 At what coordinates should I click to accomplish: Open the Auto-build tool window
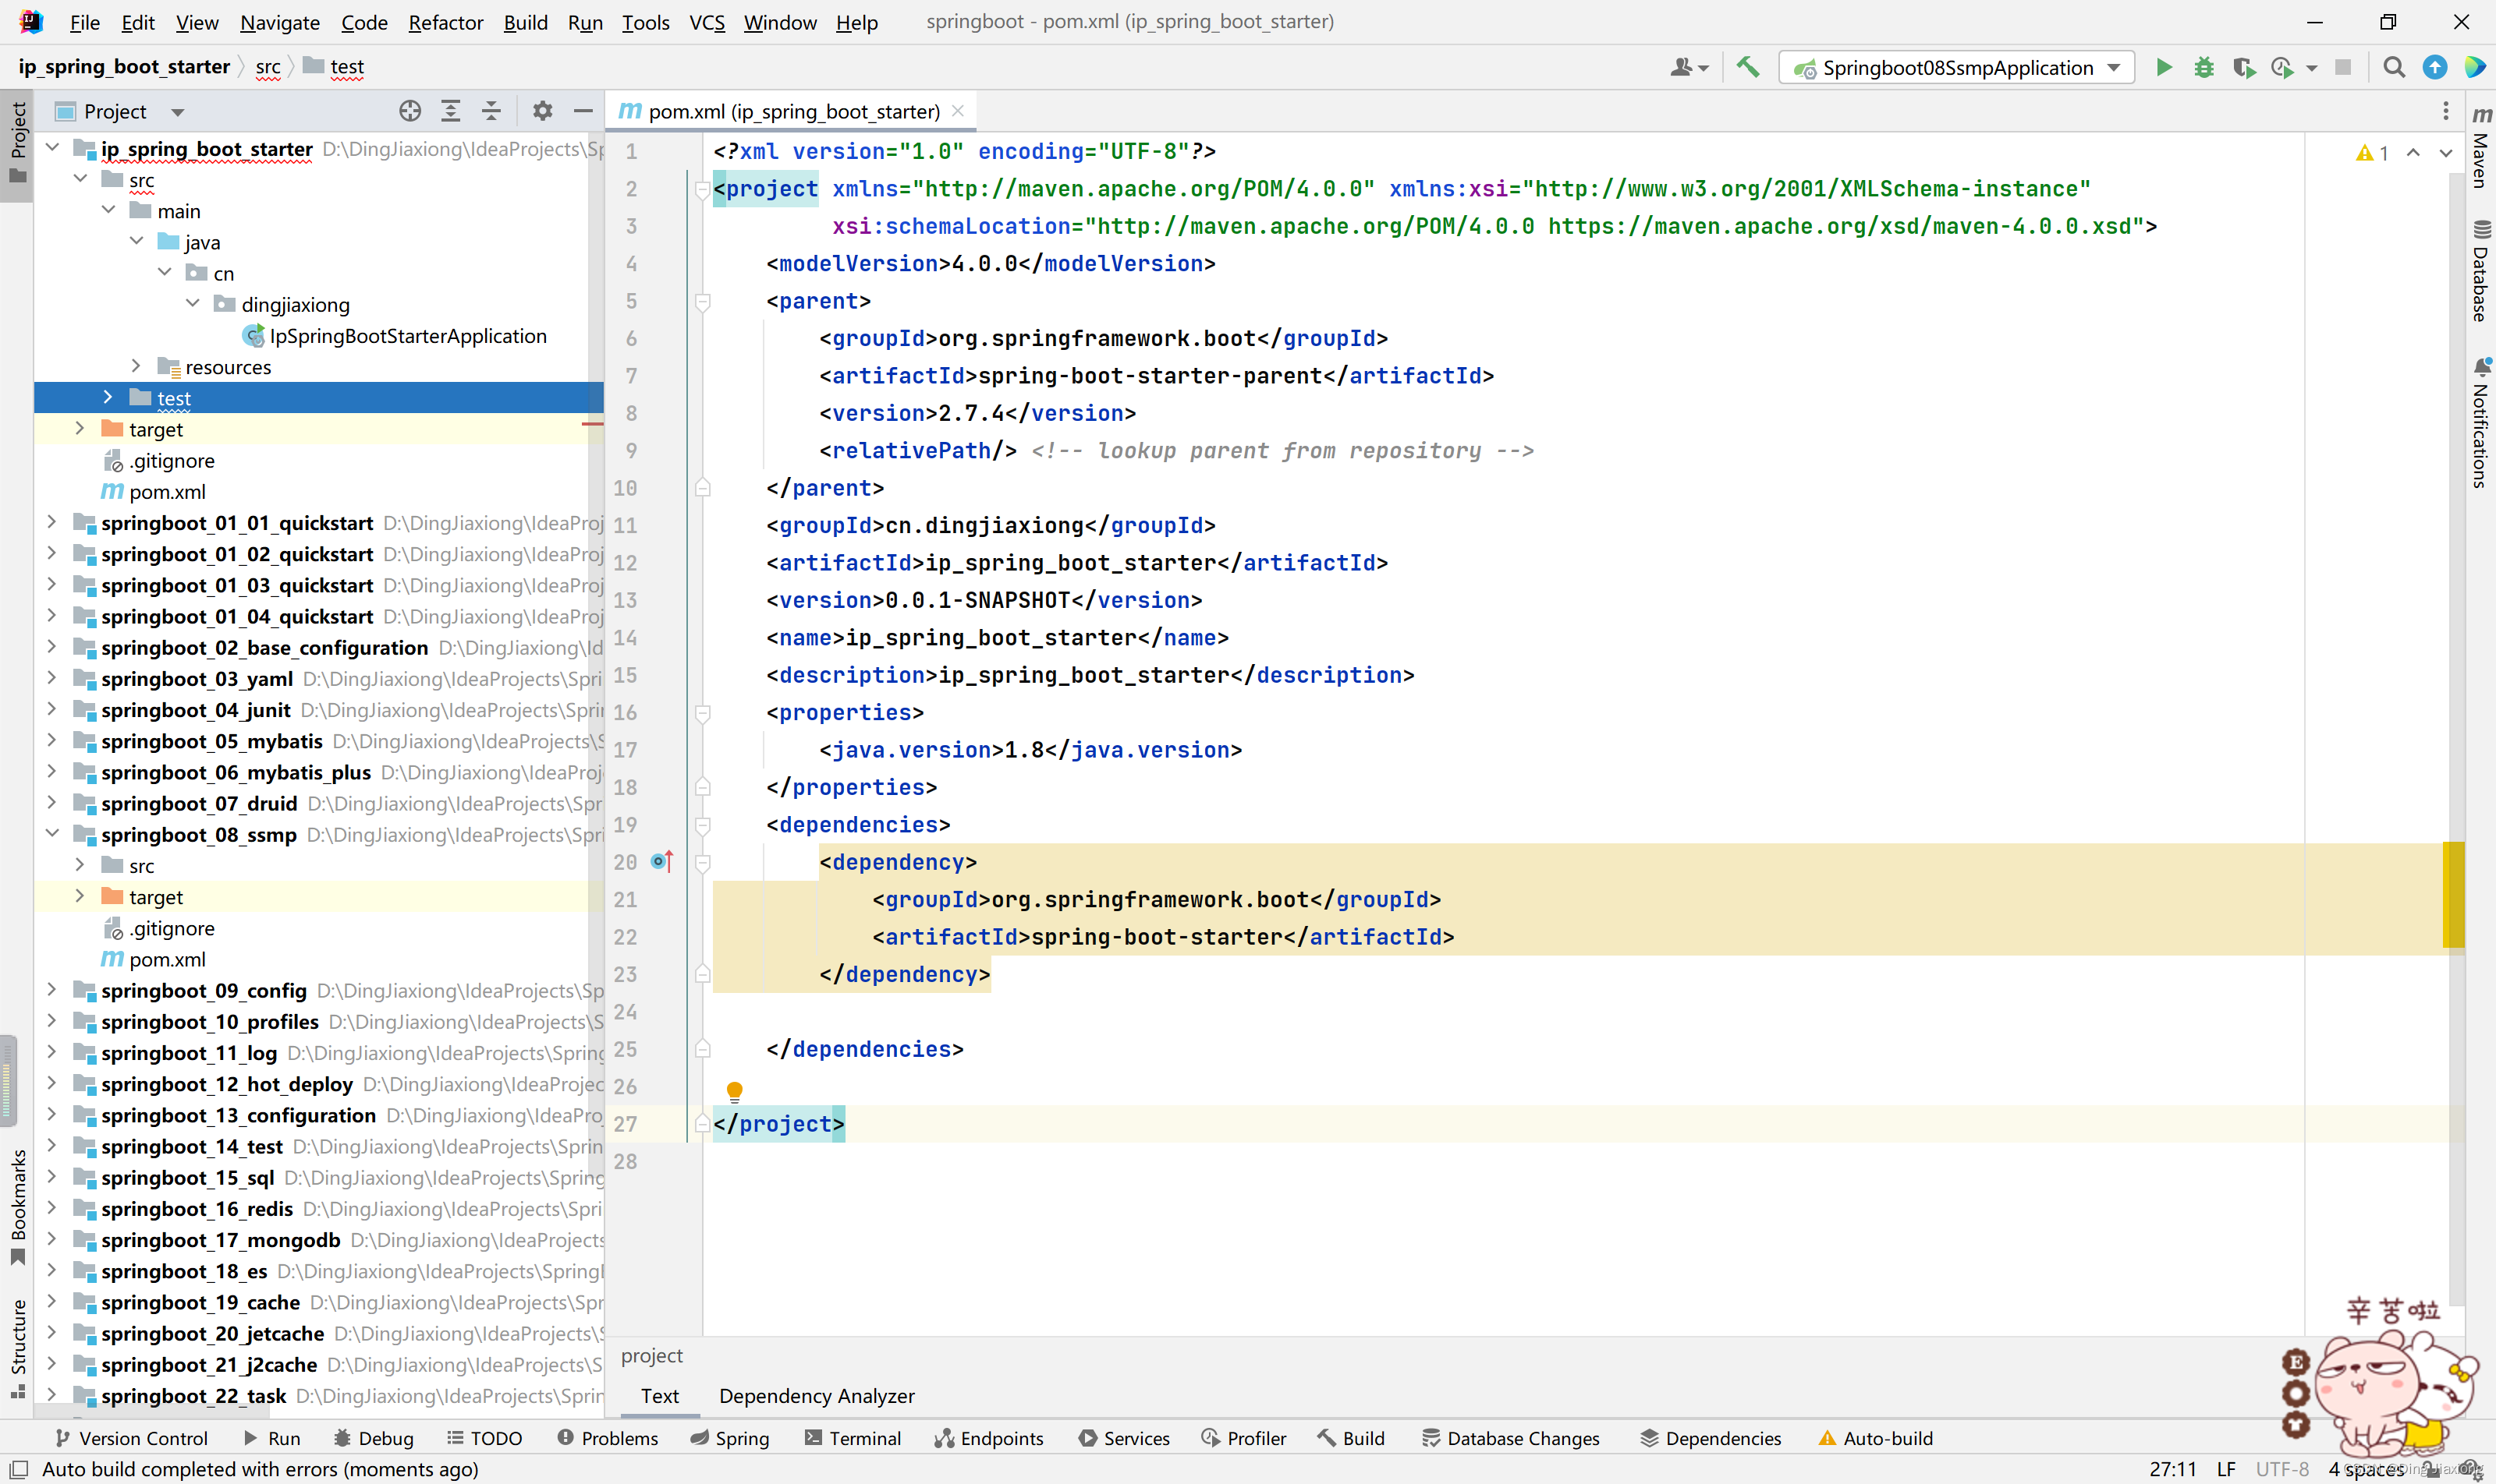[1875, 1437]
